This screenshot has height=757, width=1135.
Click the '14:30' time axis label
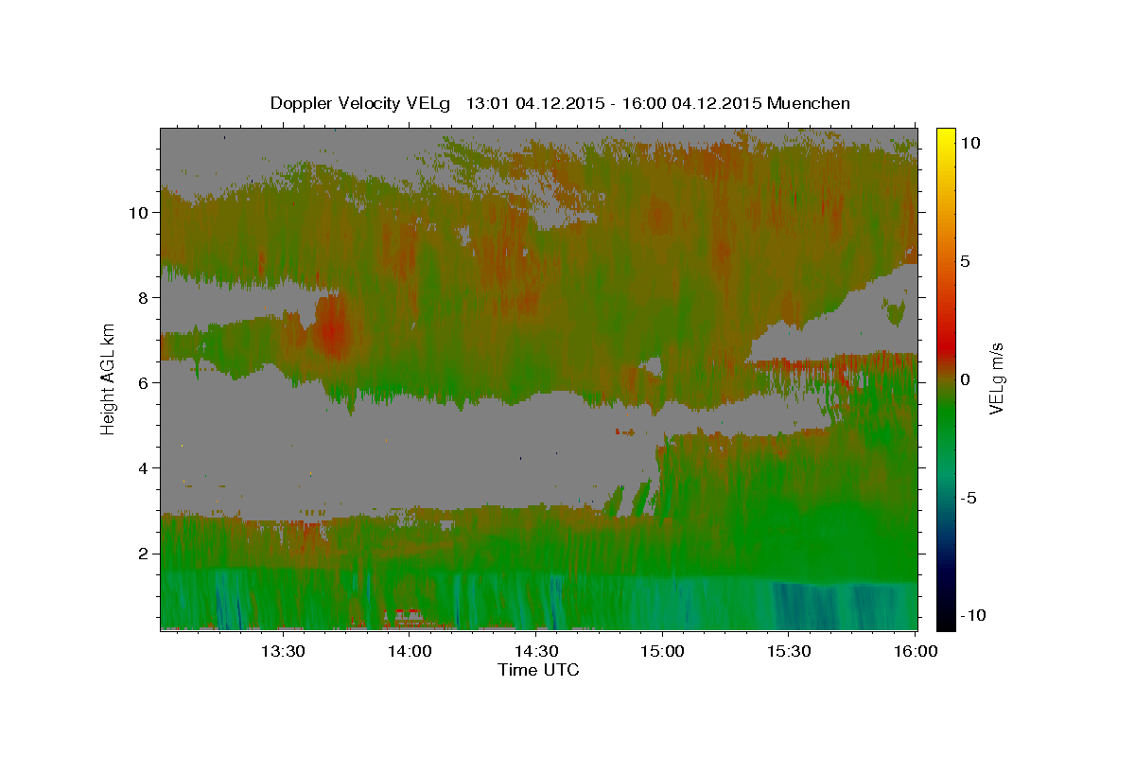[536, 651]
